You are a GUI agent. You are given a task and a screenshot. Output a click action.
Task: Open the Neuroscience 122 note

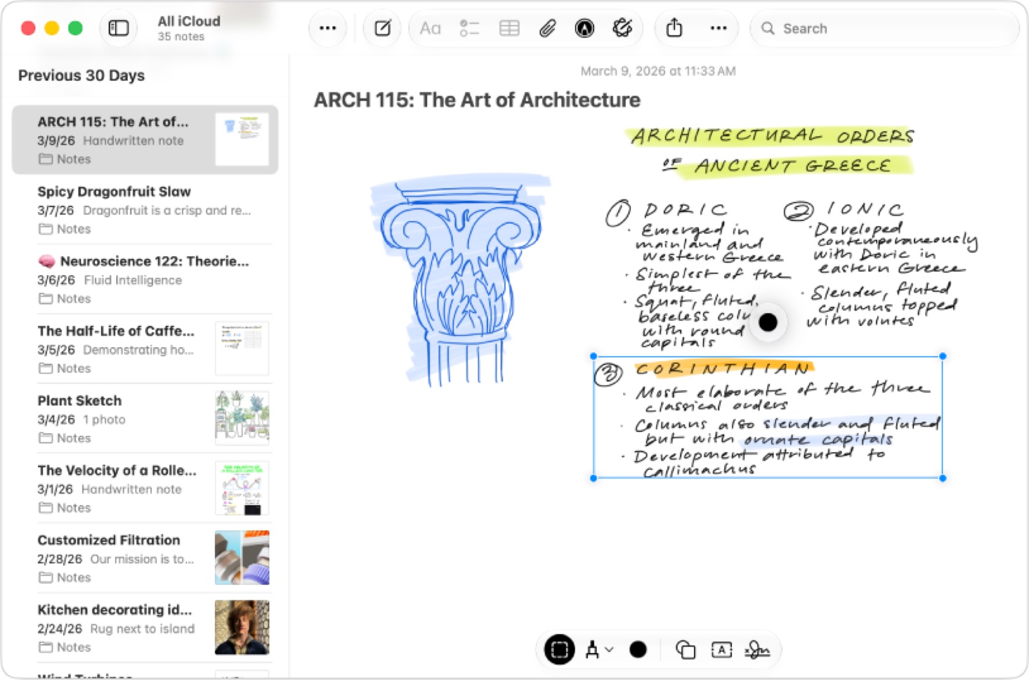[145, 279]
